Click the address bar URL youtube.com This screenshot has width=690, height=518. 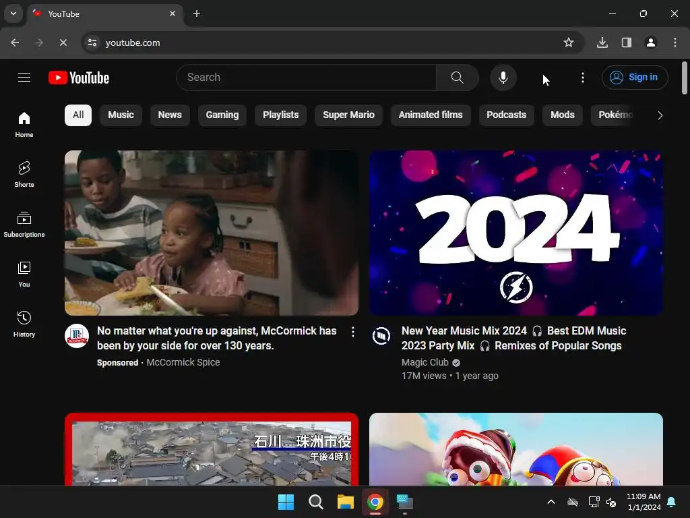pyautogui.click(x=133, y=42)
